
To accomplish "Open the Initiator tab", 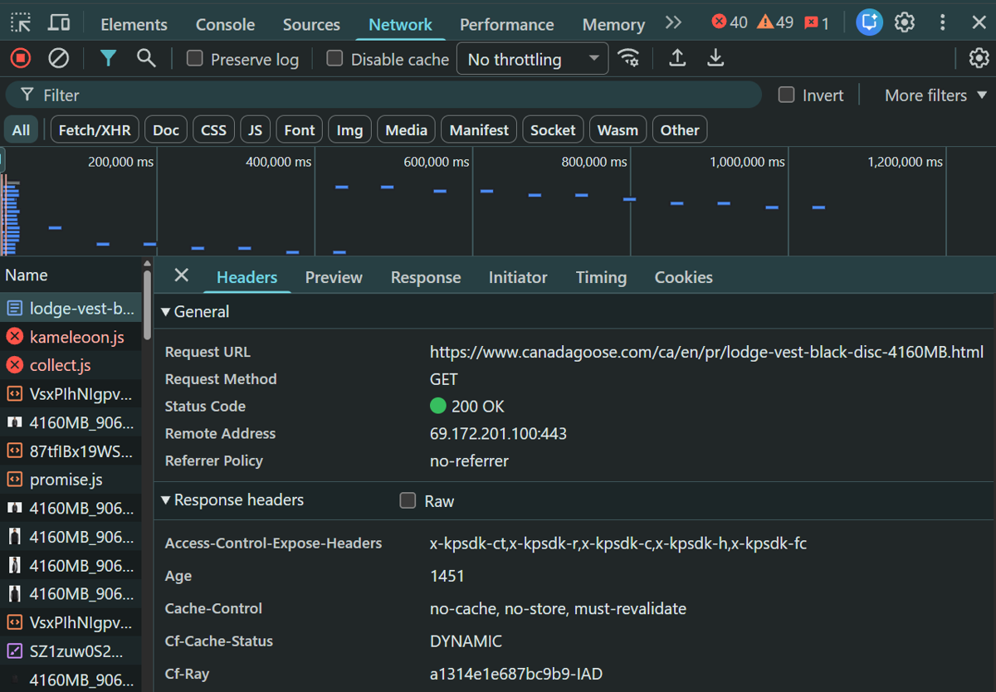I will [518, 277].
